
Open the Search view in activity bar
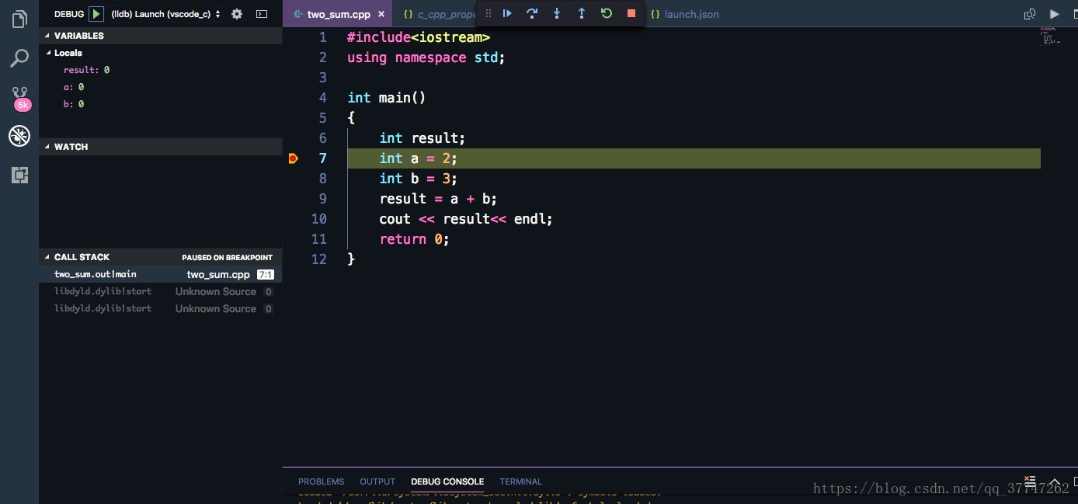pyautogui.click(x=19, y=58)
